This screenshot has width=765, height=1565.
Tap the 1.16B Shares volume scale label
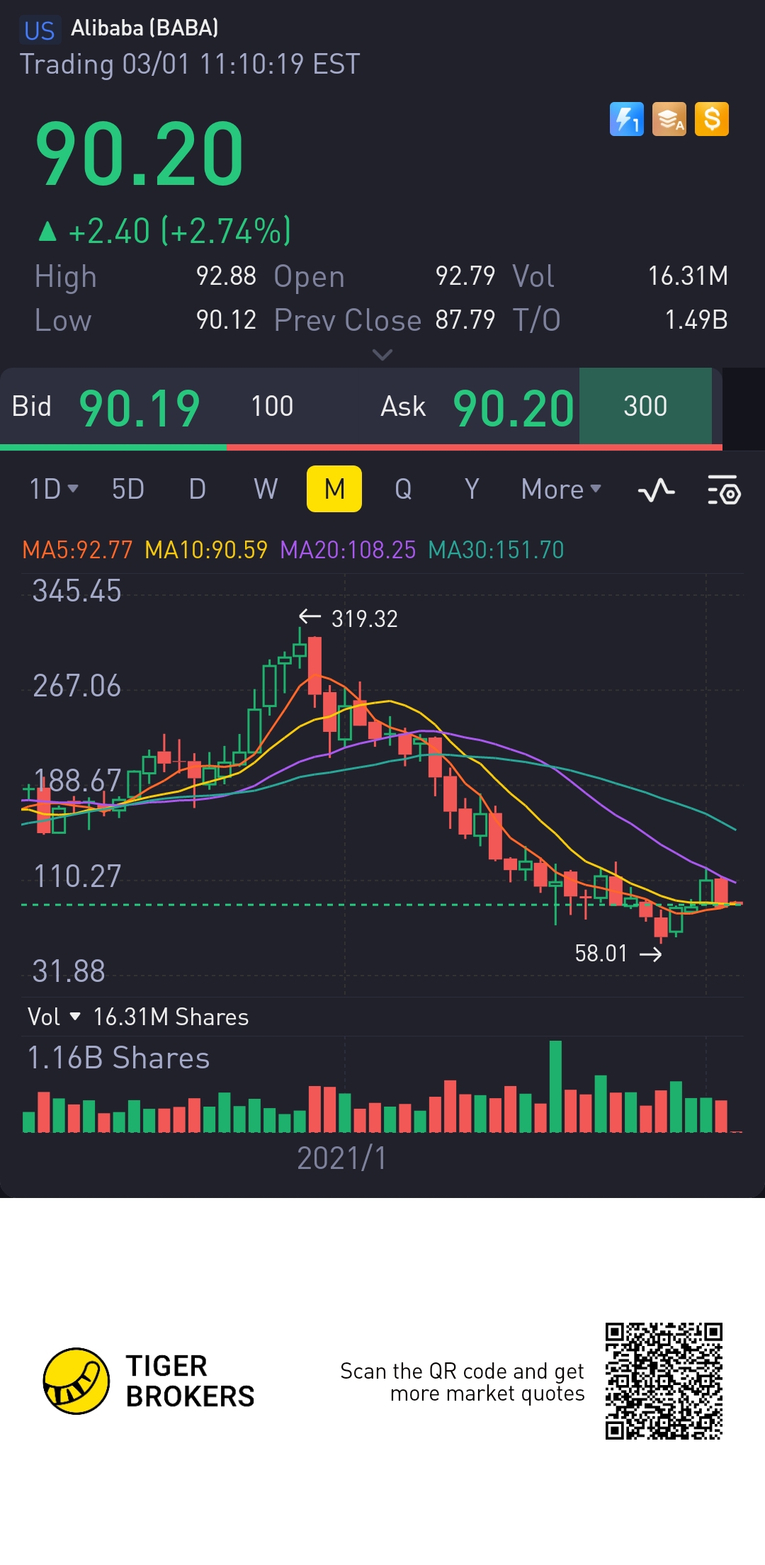[118, 1058]
